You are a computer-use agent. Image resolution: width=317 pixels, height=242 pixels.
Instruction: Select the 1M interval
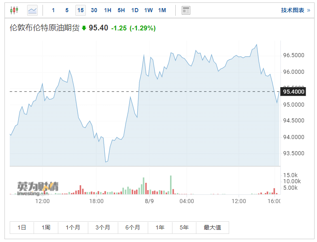pyautogui.click(x=162, y=10)
